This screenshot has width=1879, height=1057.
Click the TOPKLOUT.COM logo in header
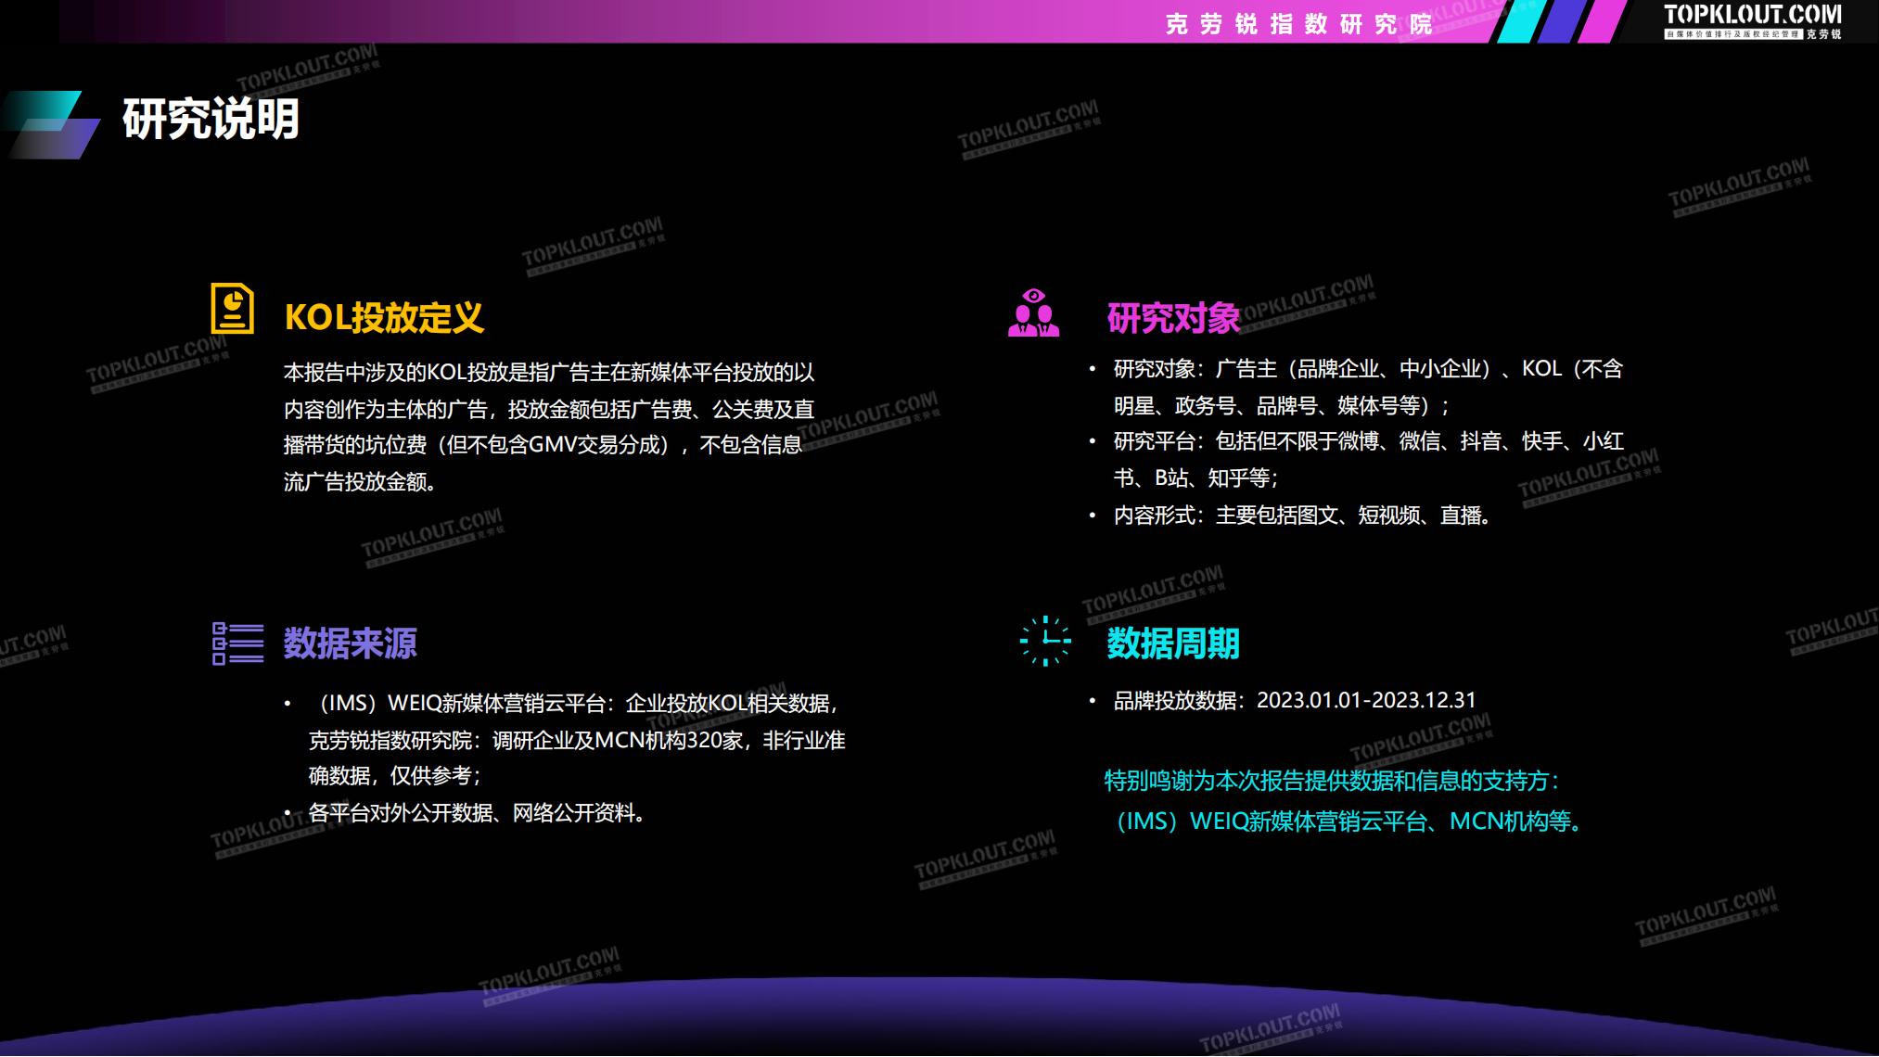pos(1752,21)
